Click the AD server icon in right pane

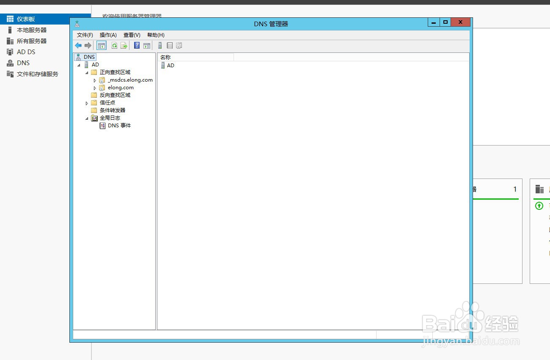point(162,66)
